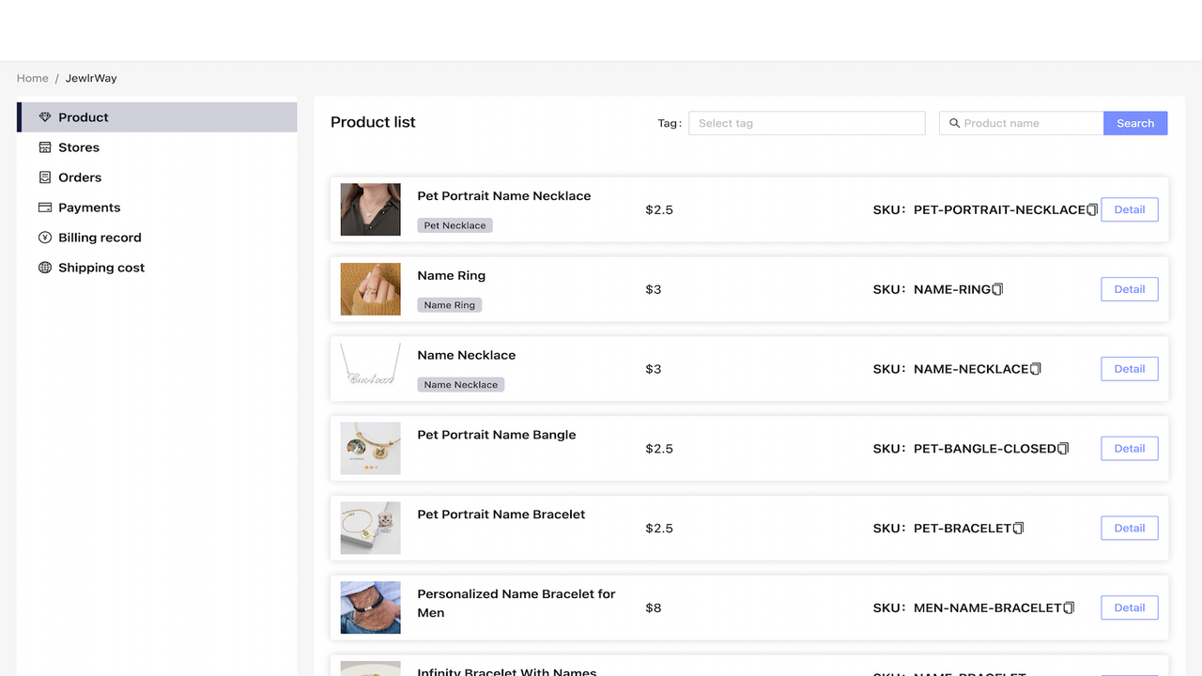Select the Pet Necklace tag chip

(x=455, y=224)
